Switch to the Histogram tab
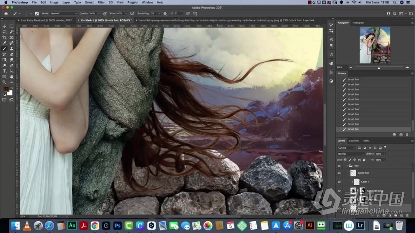This screenshot has width=415, height=233. point(358,22)
